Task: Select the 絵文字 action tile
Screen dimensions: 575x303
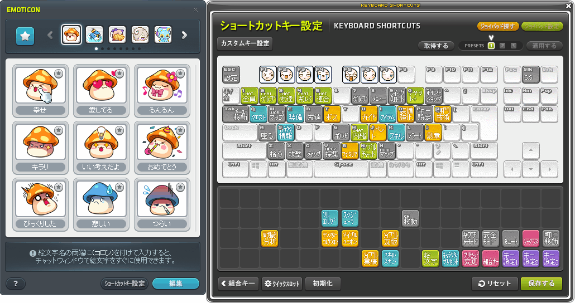Action: (430, 258)
